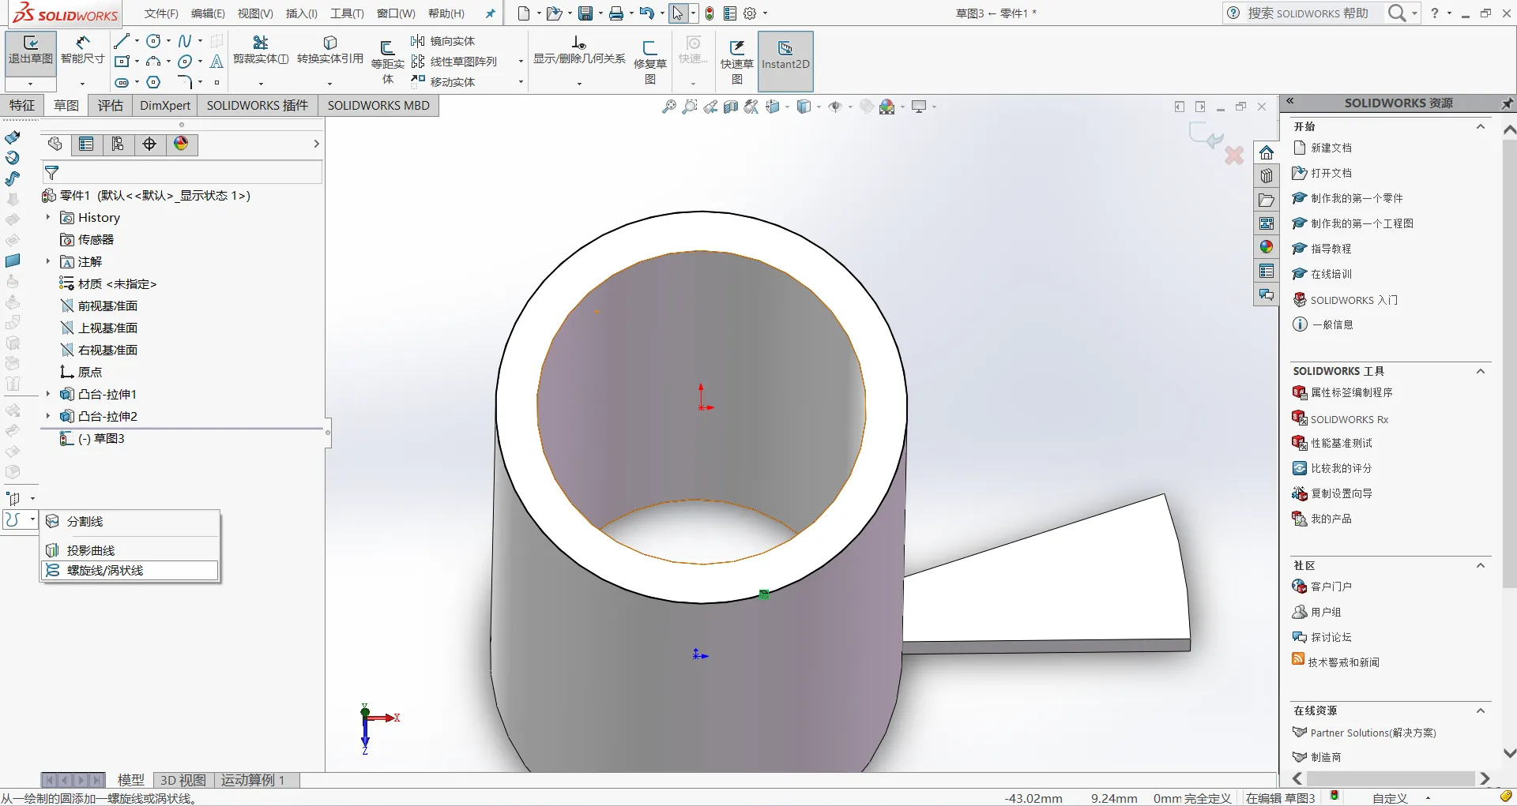This screenshot has height=806, width=1517.
Task: Toggle the Rapid Sketch (快速草图) button
Action: coord(736,54)
